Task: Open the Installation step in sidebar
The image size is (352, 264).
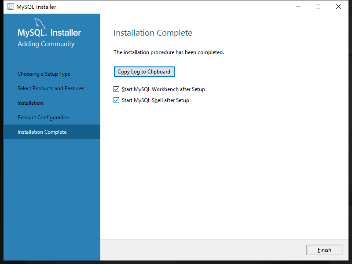Action: pyautogui.click(x=30, y=103)
